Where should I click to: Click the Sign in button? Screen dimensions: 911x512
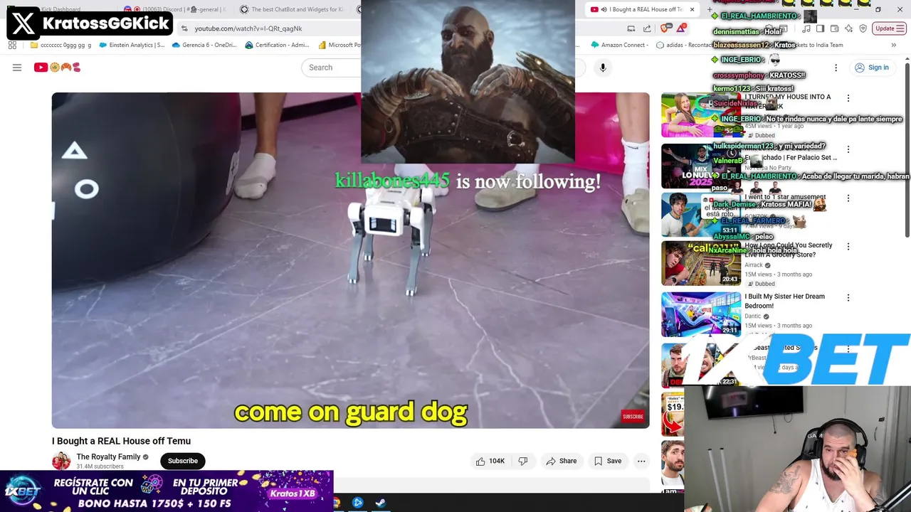click(871, 68)
